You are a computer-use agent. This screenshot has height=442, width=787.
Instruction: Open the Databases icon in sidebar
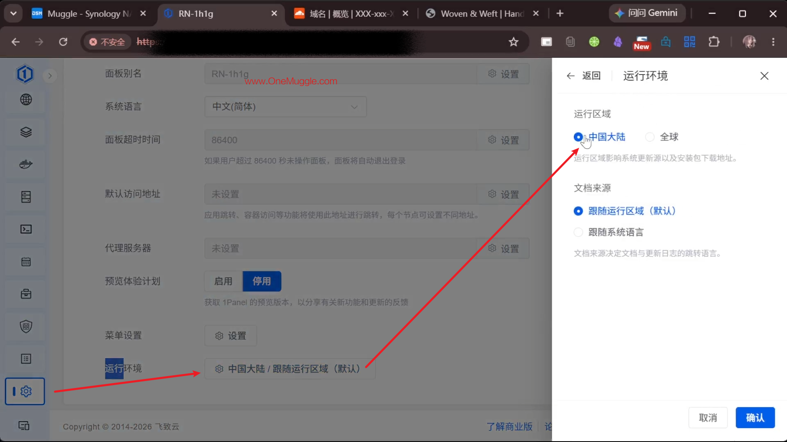[x=26, y=197]
